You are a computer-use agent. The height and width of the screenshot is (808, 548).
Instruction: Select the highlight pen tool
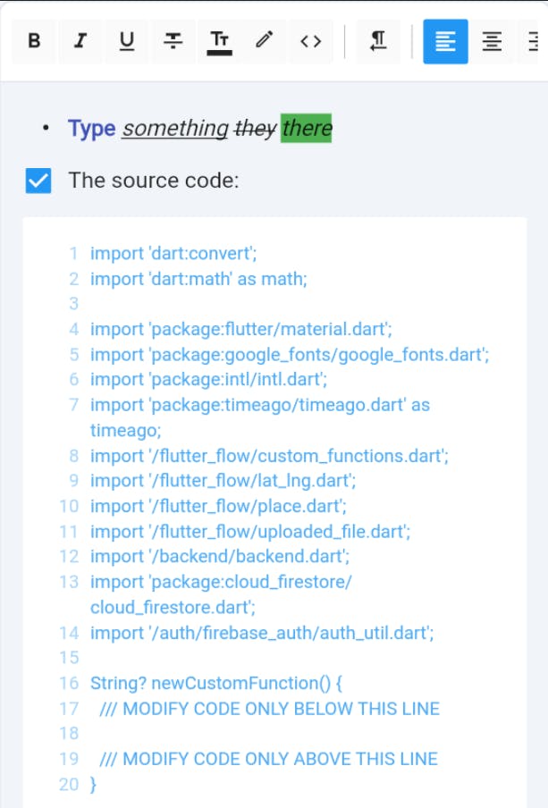tap(264, 41)
